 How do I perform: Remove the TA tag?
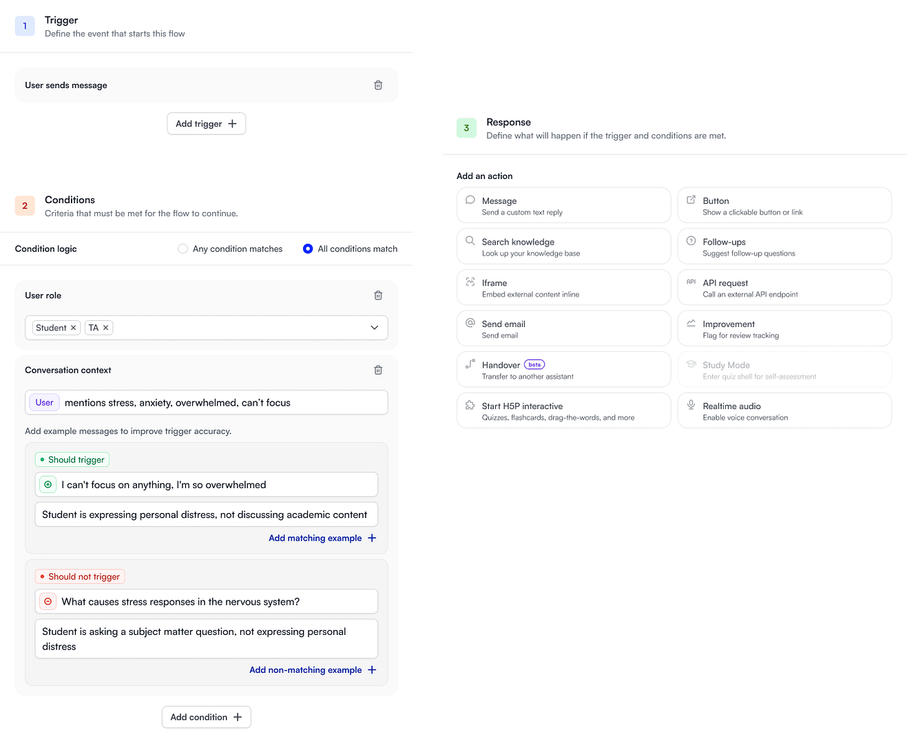tap(105, 328)
